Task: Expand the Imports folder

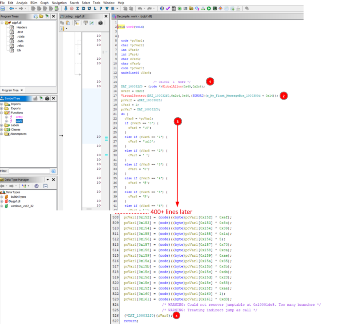Action: (x=2, y=104)
